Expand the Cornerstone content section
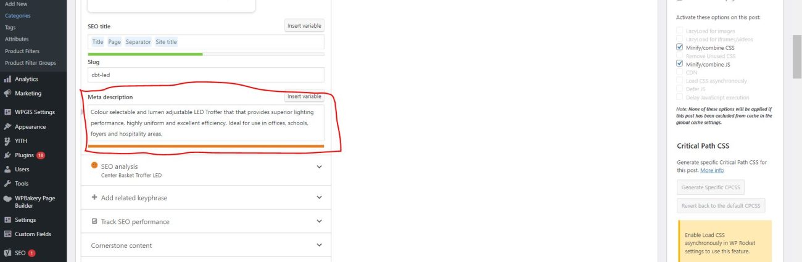 [319, 245]
